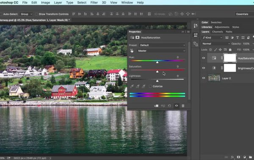Open the layer filter Kind dropdown
This screenshot has width=254, height=160.
(x=212, y=37)
